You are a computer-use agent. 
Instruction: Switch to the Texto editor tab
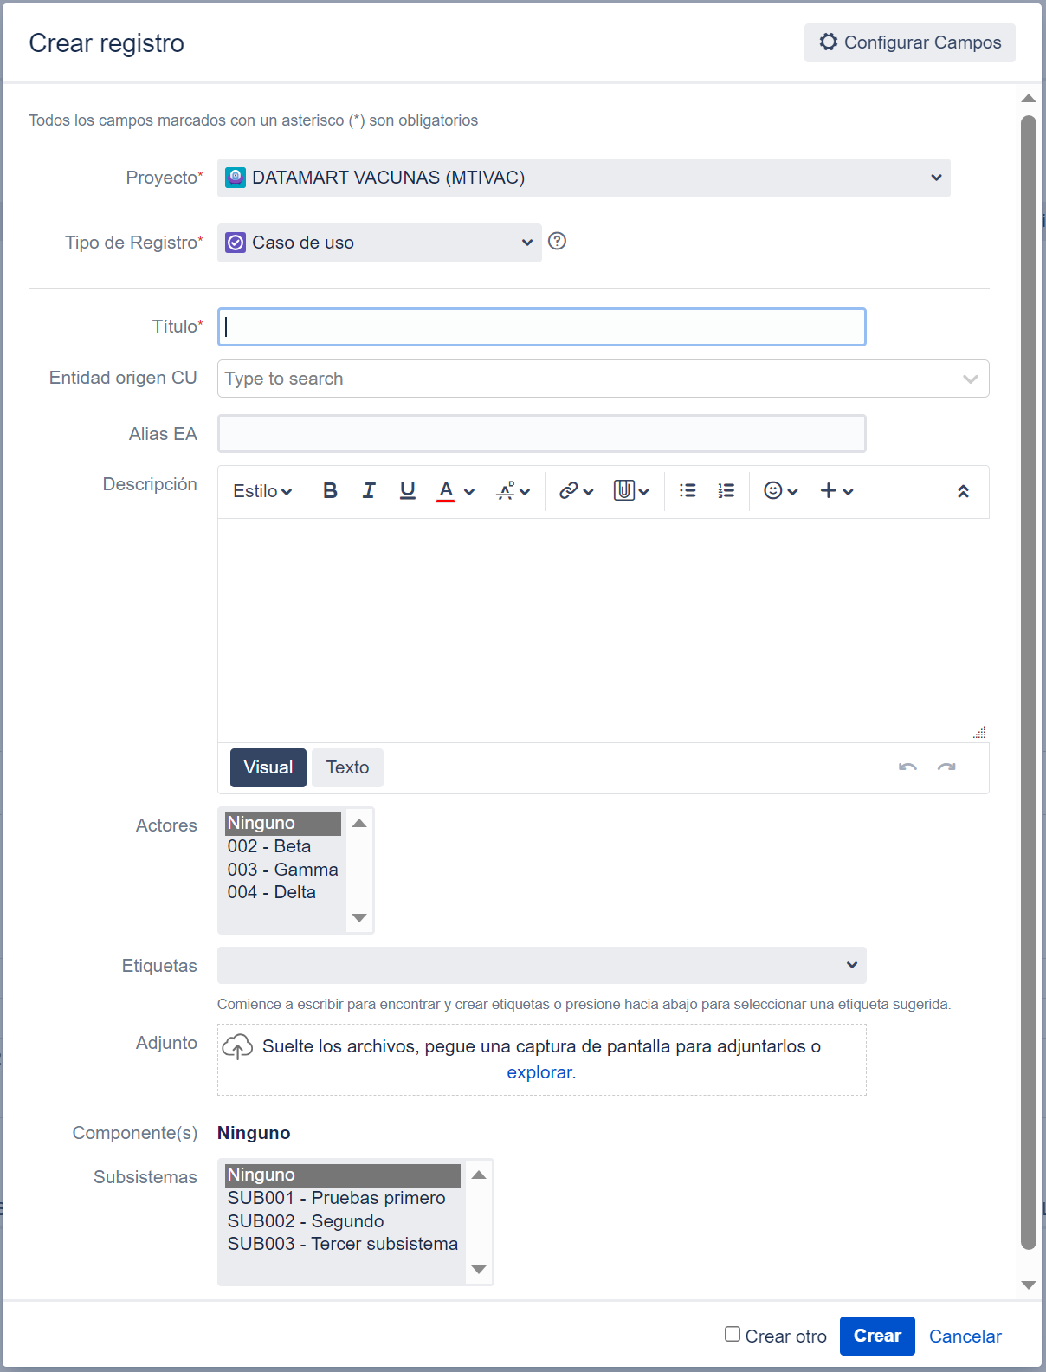[x=347, y=767]
